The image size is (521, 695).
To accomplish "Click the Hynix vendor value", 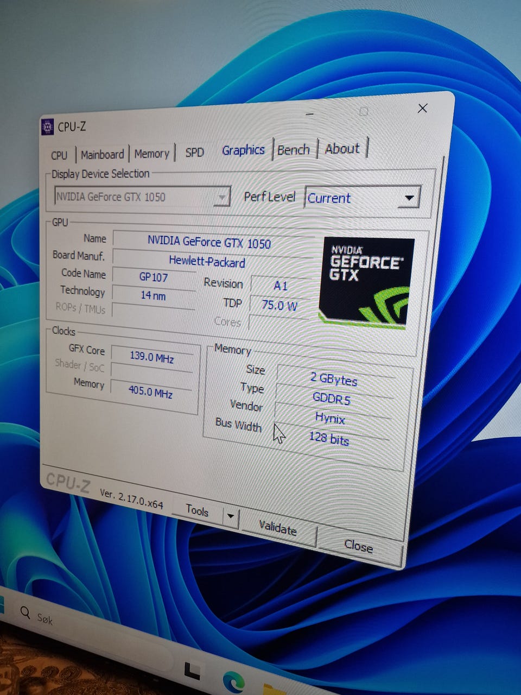I will 331,418.
